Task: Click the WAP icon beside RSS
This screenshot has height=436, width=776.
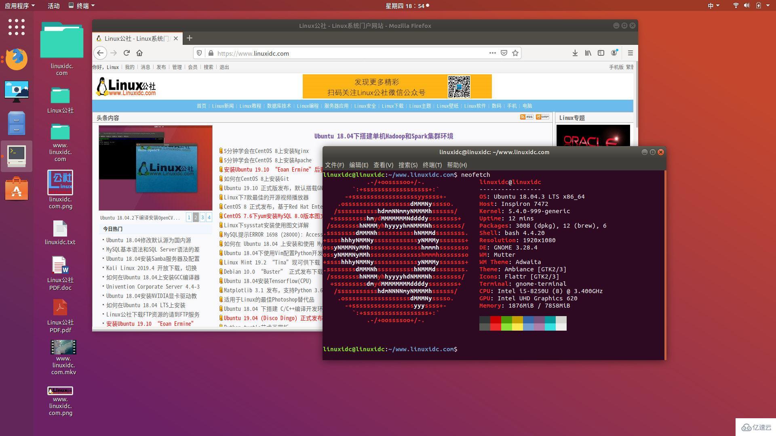Action: (542, 117)
